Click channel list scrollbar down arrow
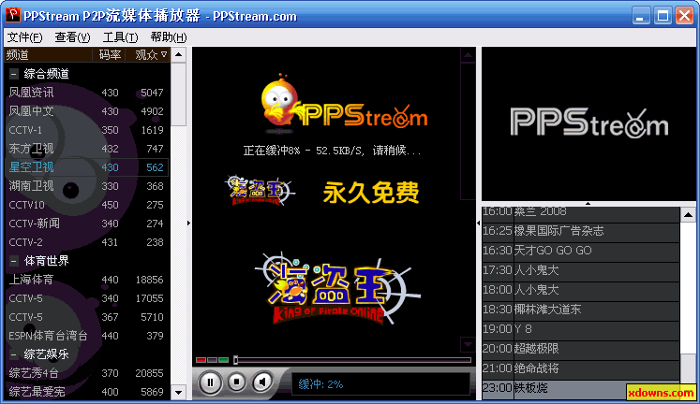The width and height of the screenshot is (700, 404). click(x=179, y=393)
